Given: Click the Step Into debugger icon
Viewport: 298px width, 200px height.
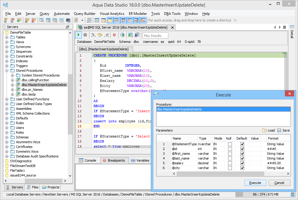Looking at the screenshot, I should tap(93, 35).
